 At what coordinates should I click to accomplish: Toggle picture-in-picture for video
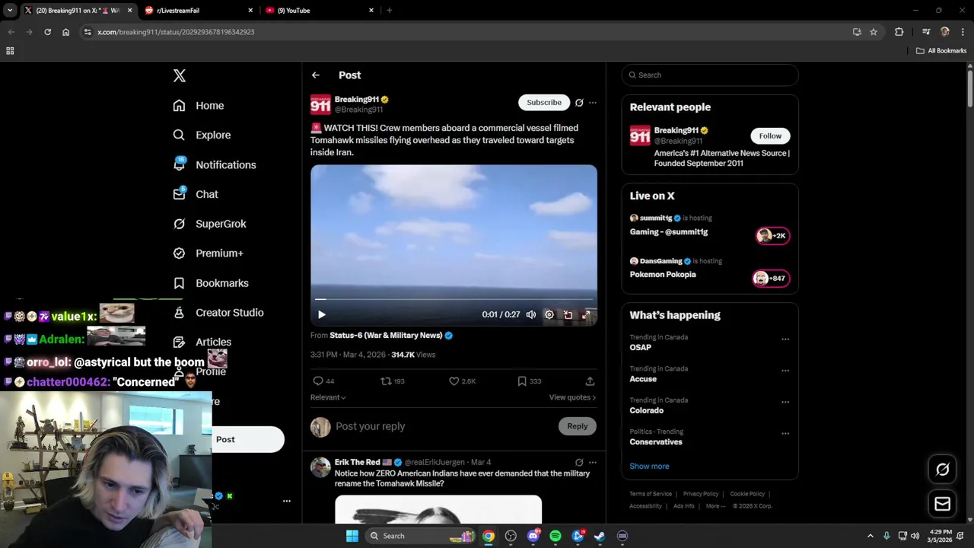(x=568, y=314)
